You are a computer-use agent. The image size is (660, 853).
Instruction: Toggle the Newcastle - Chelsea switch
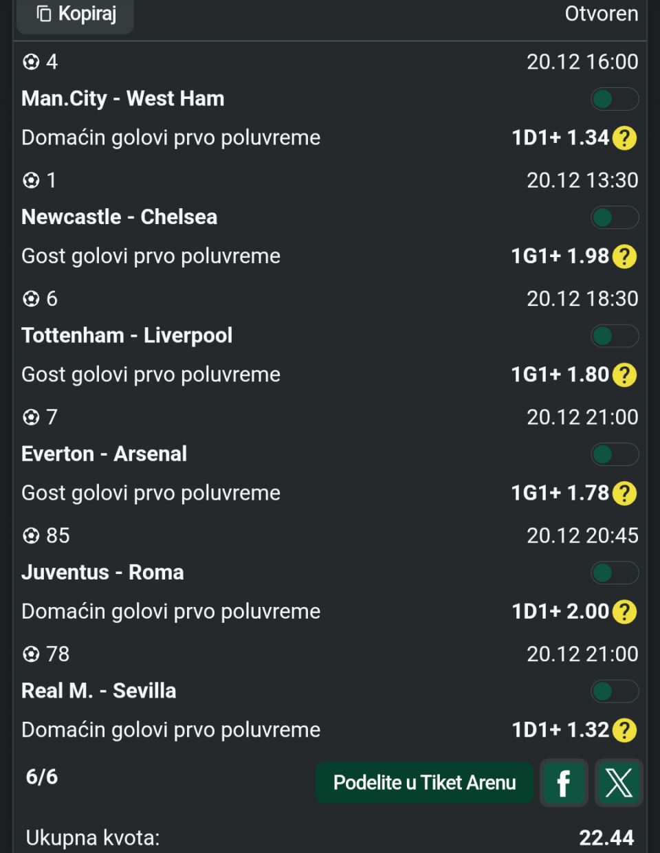point(615,218)
